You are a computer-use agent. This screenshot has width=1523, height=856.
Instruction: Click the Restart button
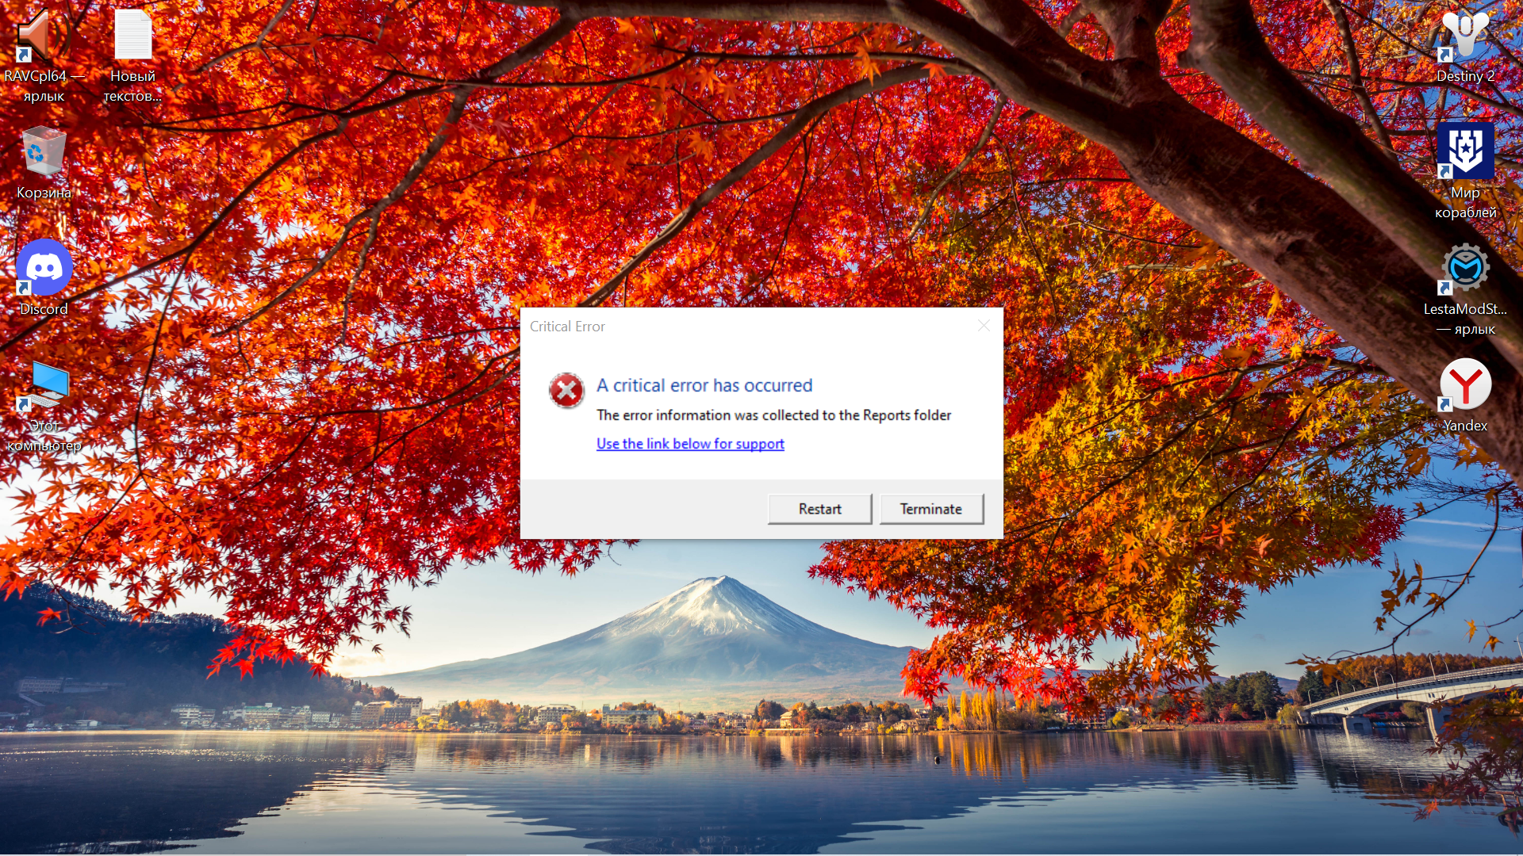[x=819, y=509]
